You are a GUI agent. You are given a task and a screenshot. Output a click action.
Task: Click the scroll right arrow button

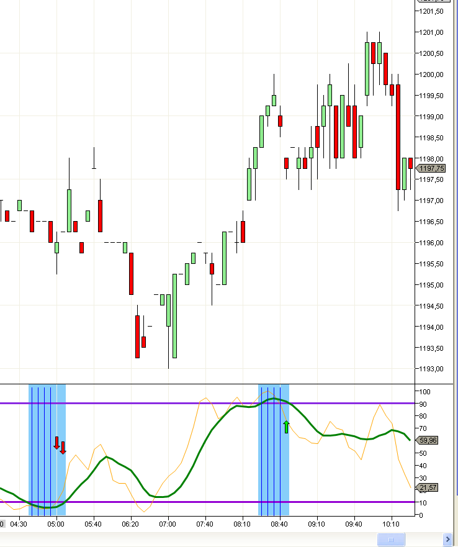pos(448,540)
